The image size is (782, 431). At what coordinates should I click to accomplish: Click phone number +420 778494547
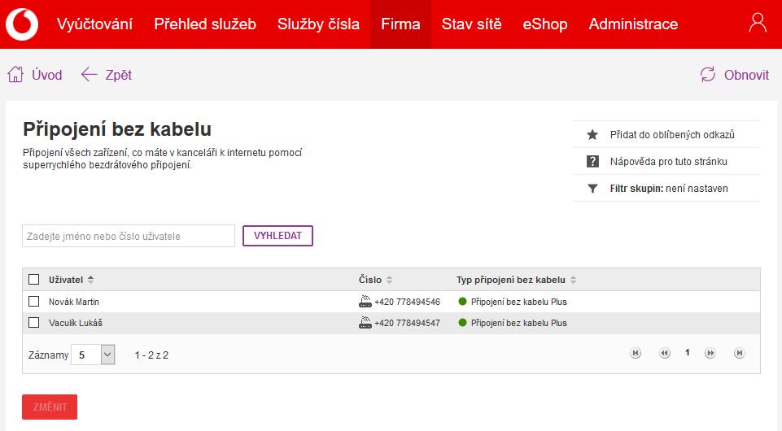408,323
